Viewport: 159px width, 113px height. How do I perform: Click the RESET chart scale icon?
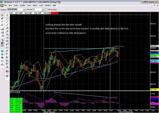[2, 64]
